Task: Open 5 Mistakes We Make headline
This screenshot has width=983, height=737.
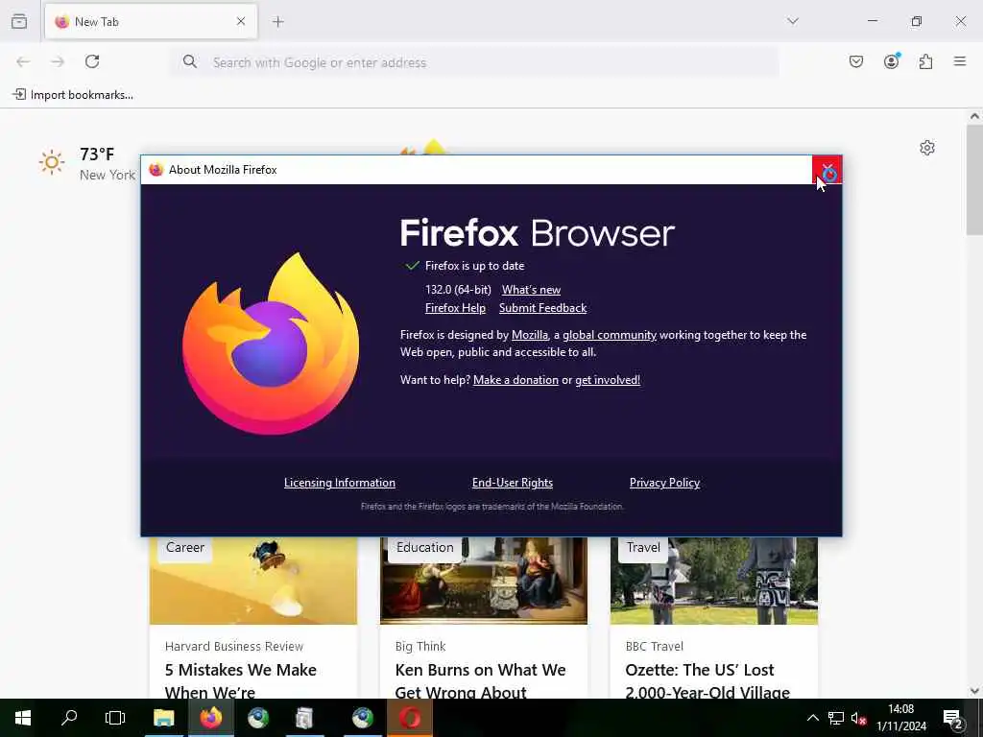Action: coord(241,681)
